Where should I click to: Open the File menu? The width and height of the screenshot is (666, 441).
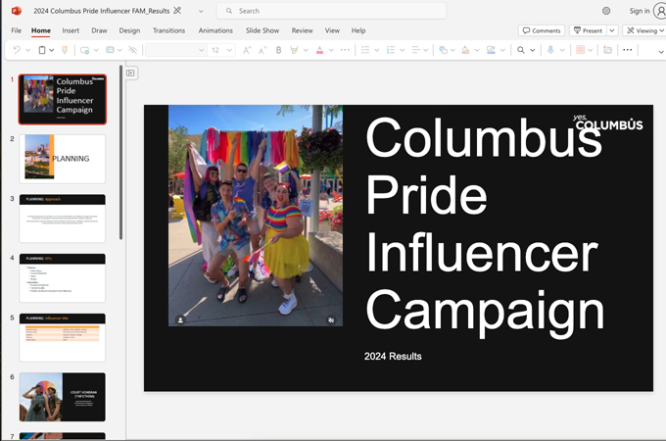tap(16, 30)
